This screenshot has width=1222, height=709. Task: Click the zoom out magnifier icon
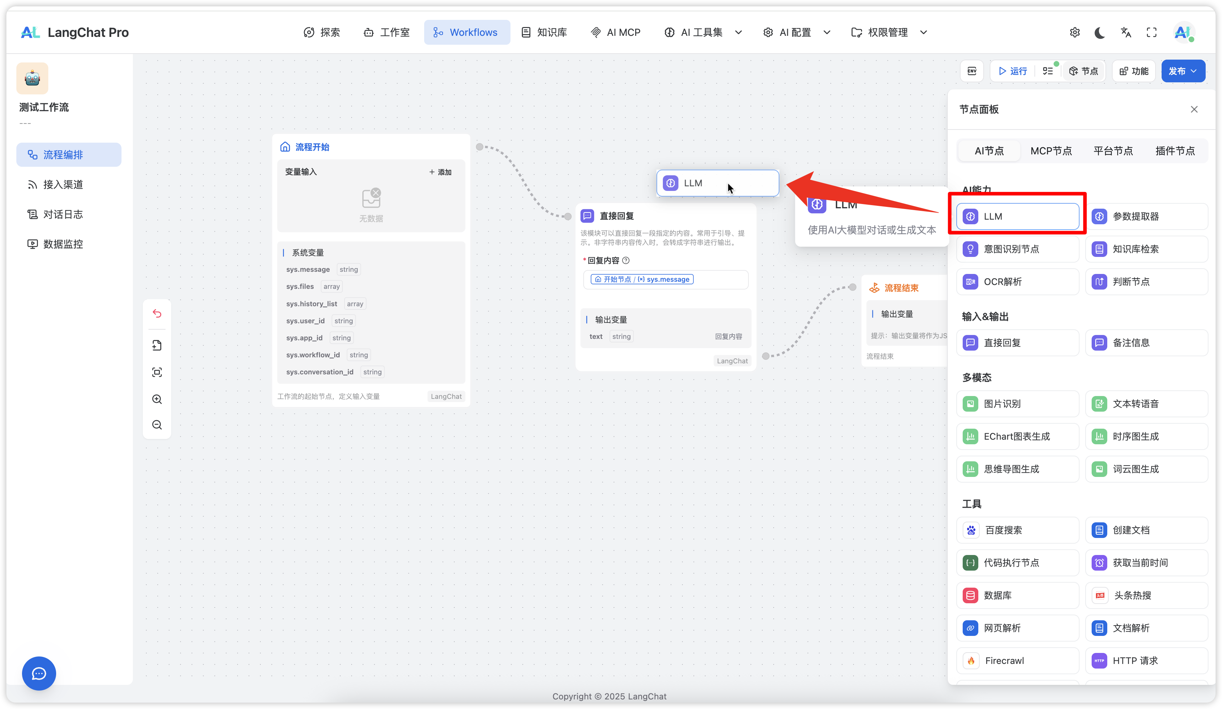click(x=157, y=425)
